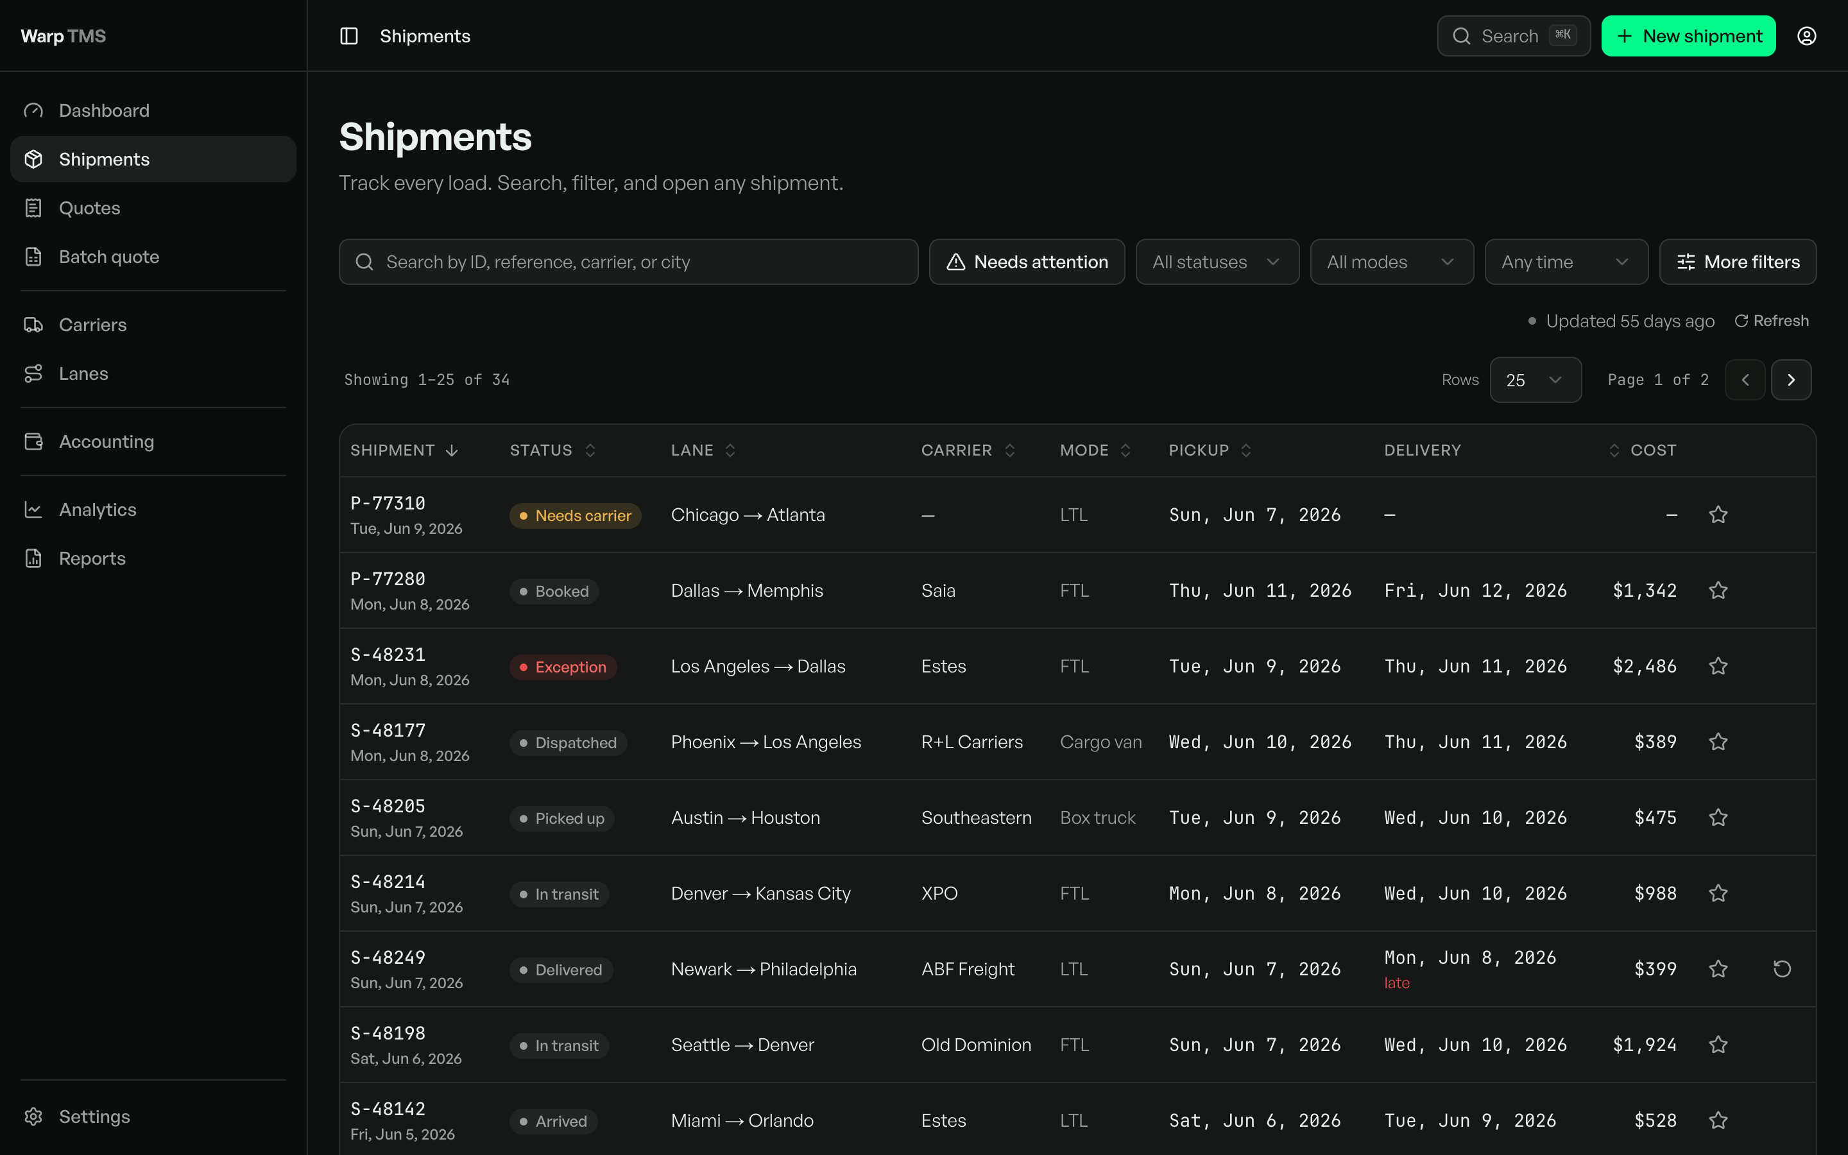
Task: Click the Accounting wallet icon
Action: 33,441
